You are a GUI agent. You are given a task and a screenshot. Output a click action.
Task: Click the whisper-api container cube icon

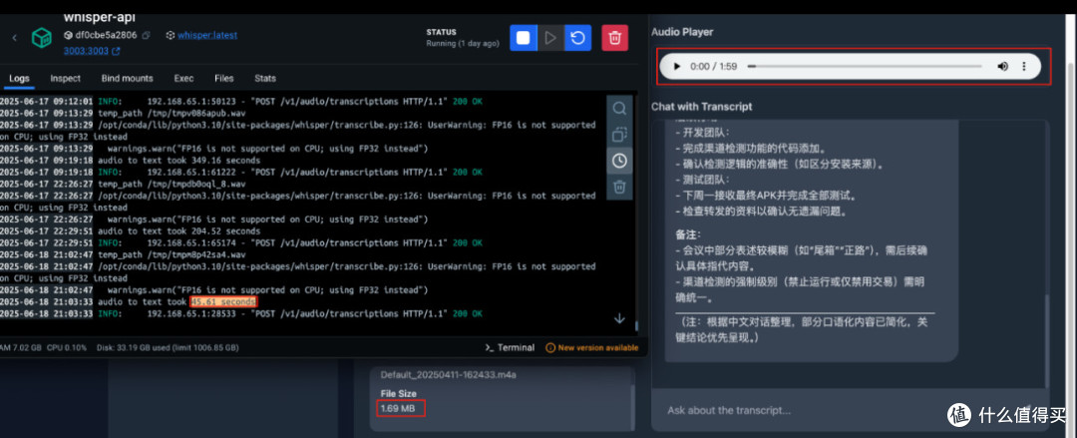click(x=42, y=38)
